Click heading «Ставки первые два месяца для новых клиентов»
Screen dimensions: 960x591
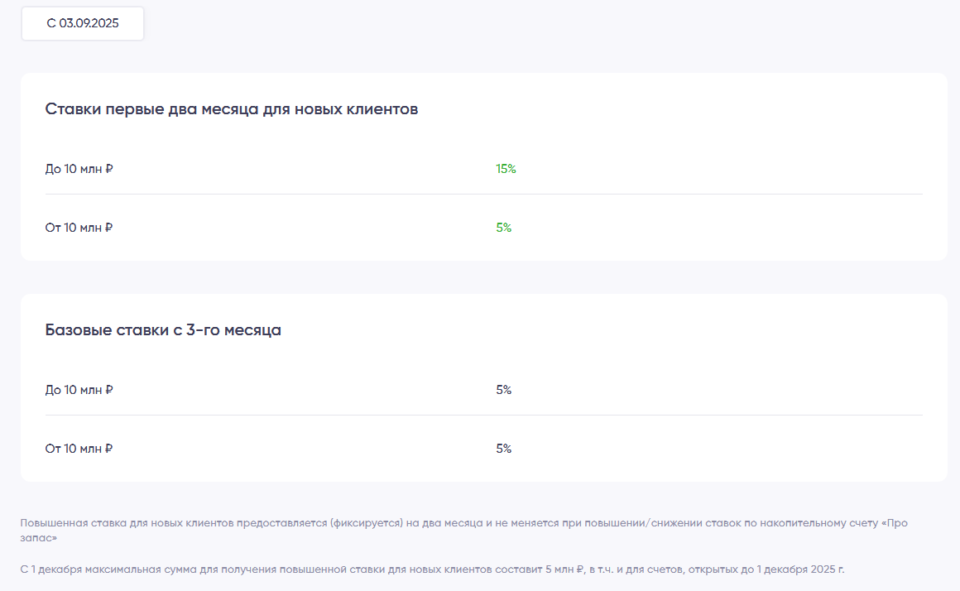pos(232,109)
